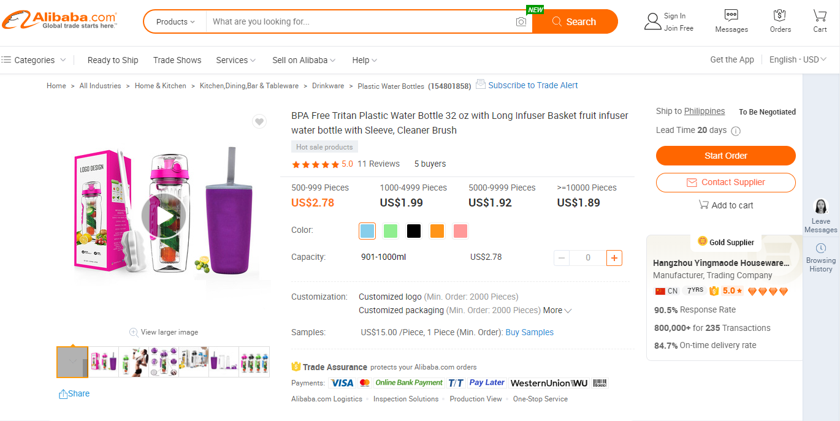Select the black color option
Screen dimensions: 840x421
(x=413, y=230)
